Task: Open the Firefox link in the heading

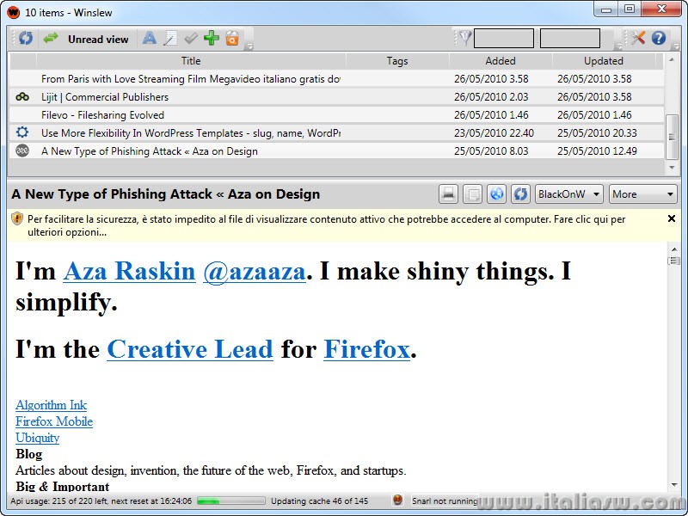Action: (x=367, y=349)
